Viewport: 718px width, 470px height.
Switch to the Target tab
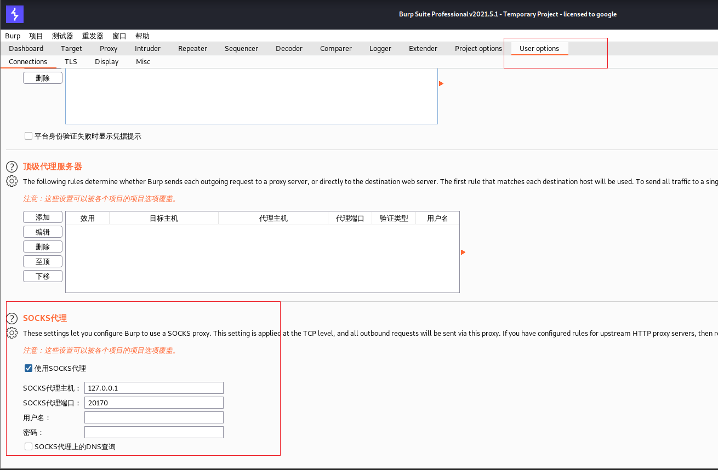72,48
